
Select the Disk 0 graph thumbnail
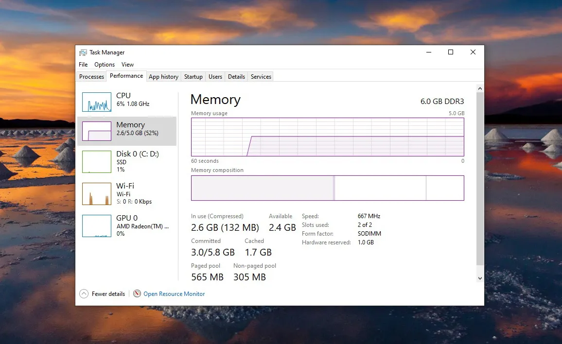click(97, 161)
